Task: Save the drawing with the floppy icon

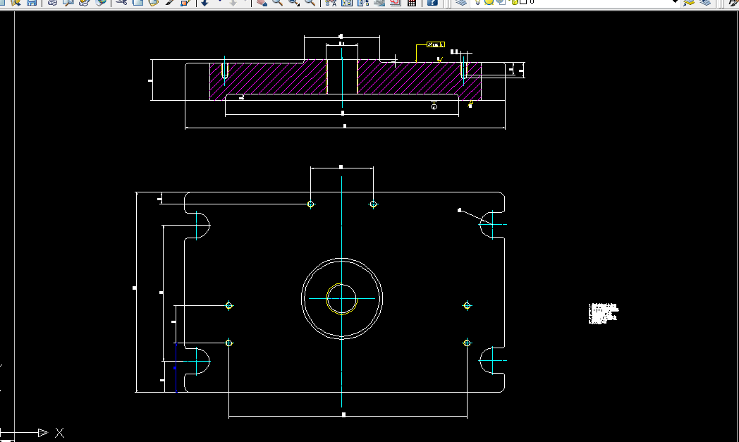Action: 32,2
